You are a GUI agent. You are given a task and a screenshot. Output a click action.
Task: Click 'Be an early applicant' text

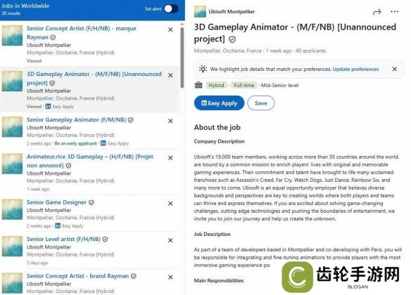(75, 143)
